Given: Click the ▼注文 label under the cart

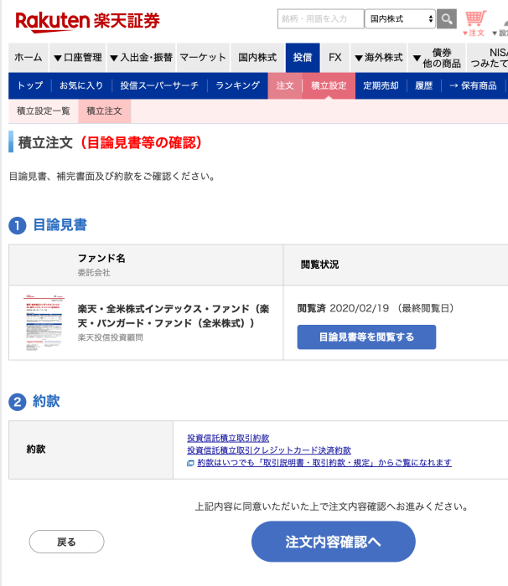Looking at the screenshot, I should tap(474, 33).
